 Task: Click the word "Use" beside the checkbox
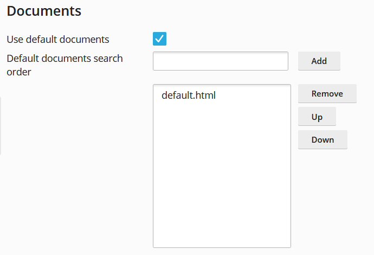point(15,40)
